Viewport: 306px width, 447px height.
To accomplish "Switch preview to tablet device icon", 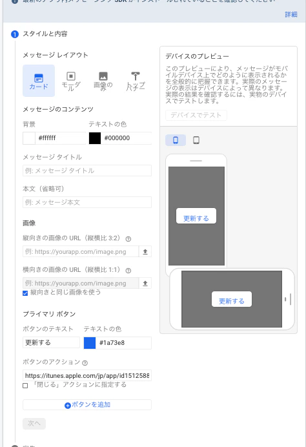I will point(196,140).
